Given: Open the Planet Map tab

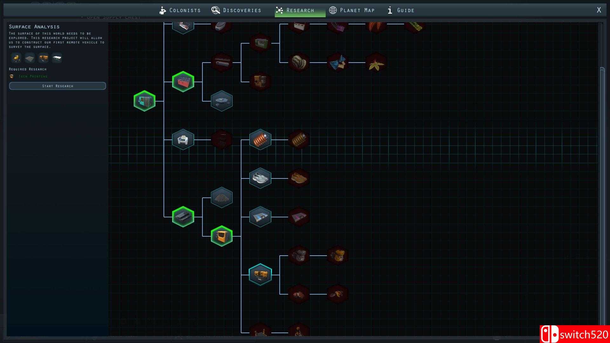Looking at the screenshot, I should coord(352,10).
